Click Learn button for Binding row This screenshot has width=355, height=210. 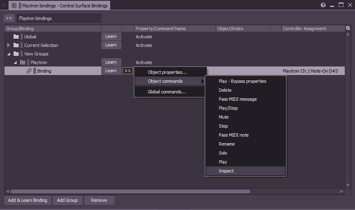(x=111, y=71)
